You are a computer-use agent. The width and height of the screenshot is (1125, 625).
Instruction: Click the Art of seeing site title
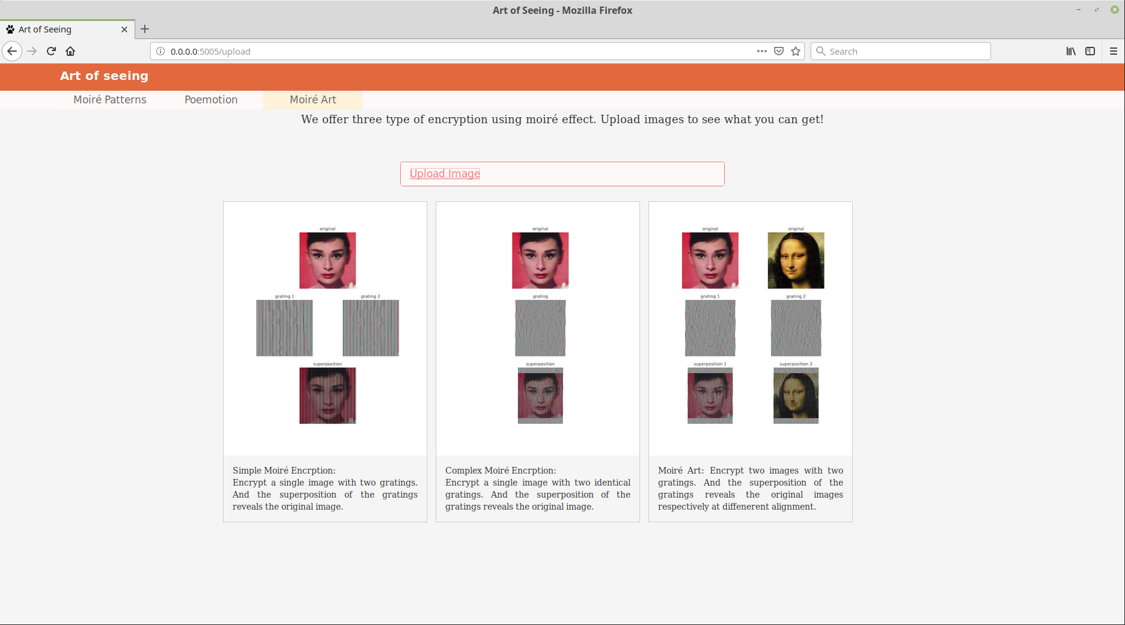(x=104, y=76)
